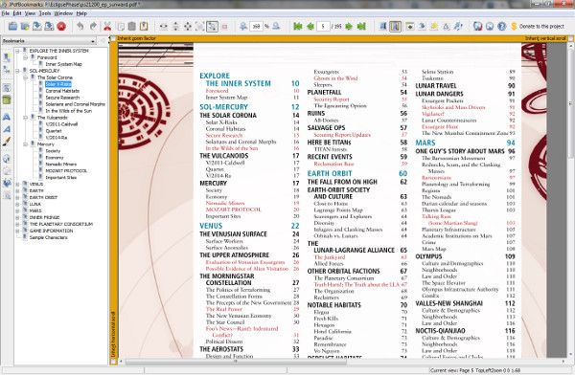Toggle the Inherit horizontal scroll checkbox
The width and height of the screenshot is (575, 375).
pyautogui.click(x=113, y=362)
